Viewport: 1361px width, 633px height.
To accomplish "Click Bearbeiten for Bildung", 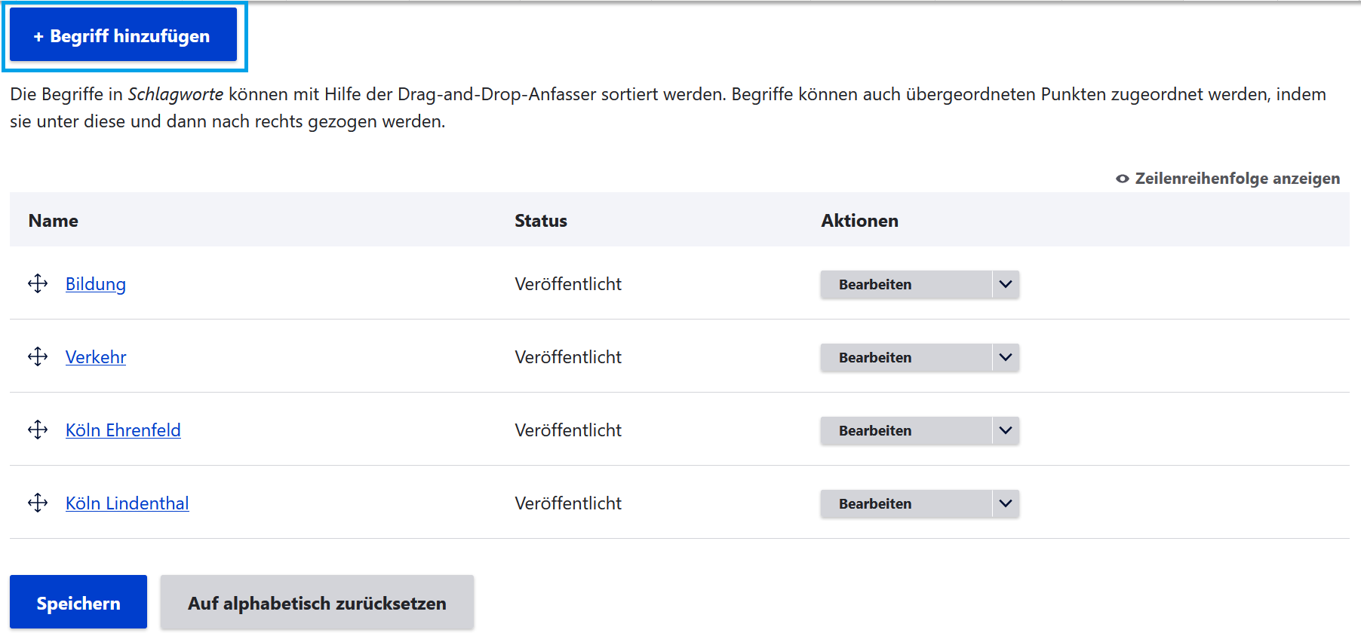I will pyautogui.click(x=906, y=284).
